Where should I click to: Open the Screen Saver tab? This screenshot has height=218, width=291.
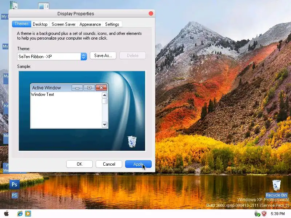click(x=63, y=24)
